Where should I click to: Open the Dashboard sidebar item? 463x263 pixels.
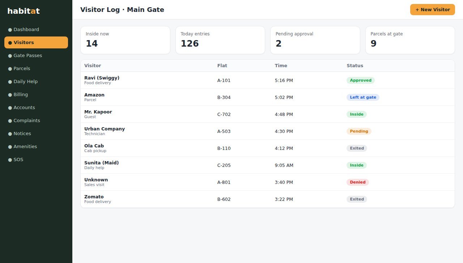pyautogui.click(x=36, y=30)
